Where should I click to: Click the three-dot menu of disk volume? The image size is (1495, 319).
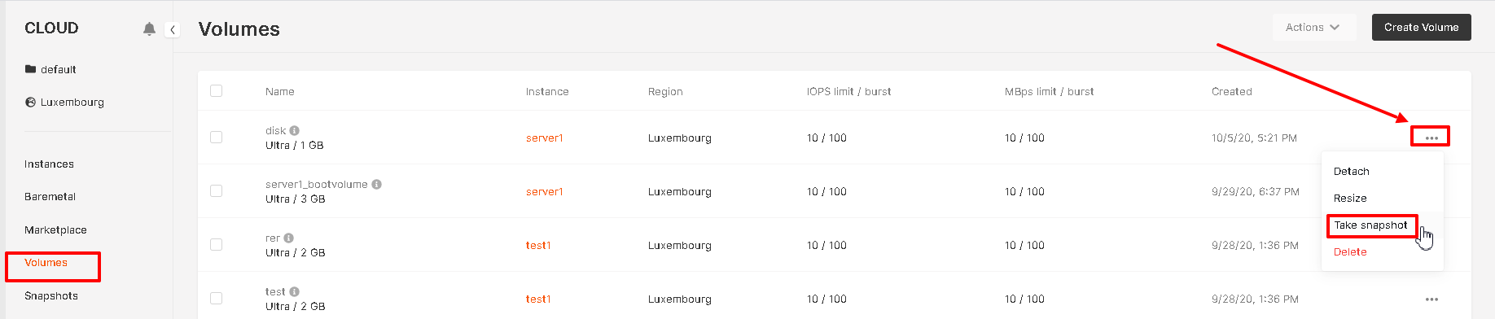point(1431,138)
